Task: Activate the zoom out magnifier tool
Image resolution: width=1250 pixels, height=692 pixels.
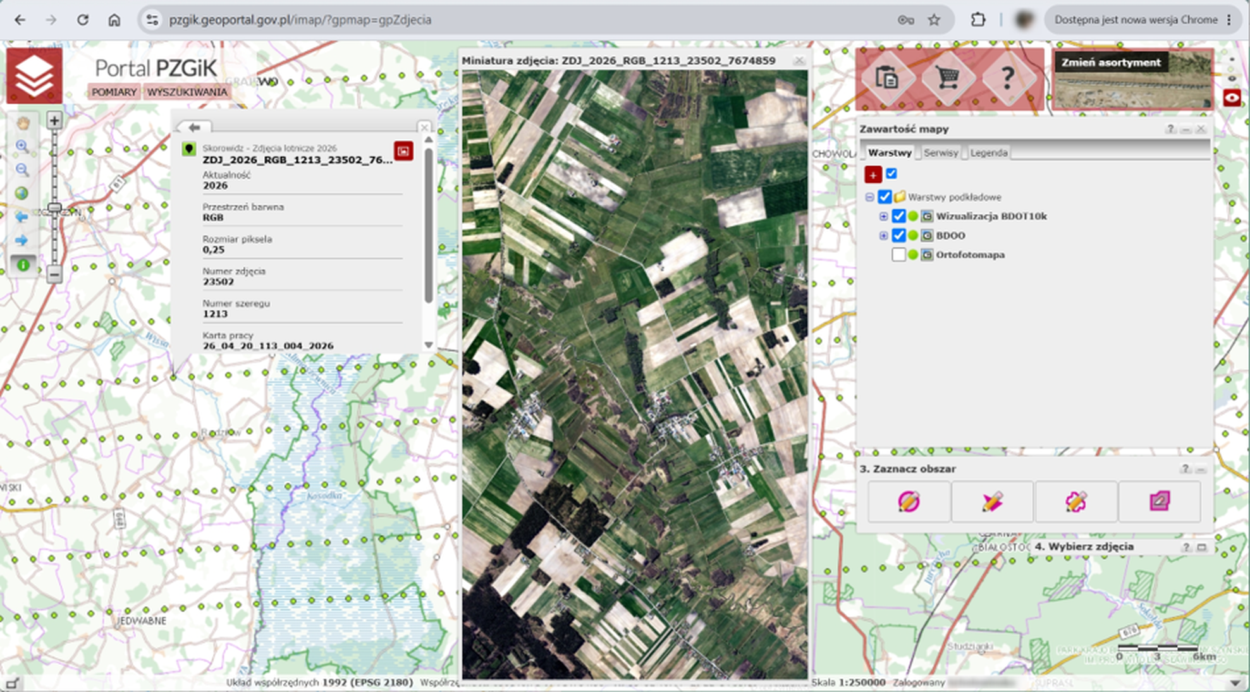Action: 23,170
